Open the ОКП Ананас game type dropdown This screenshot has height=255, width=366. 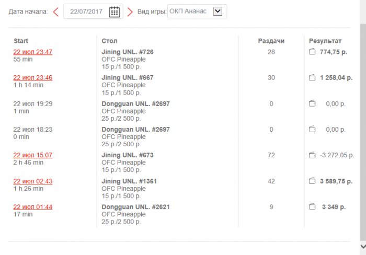point(218,11)
